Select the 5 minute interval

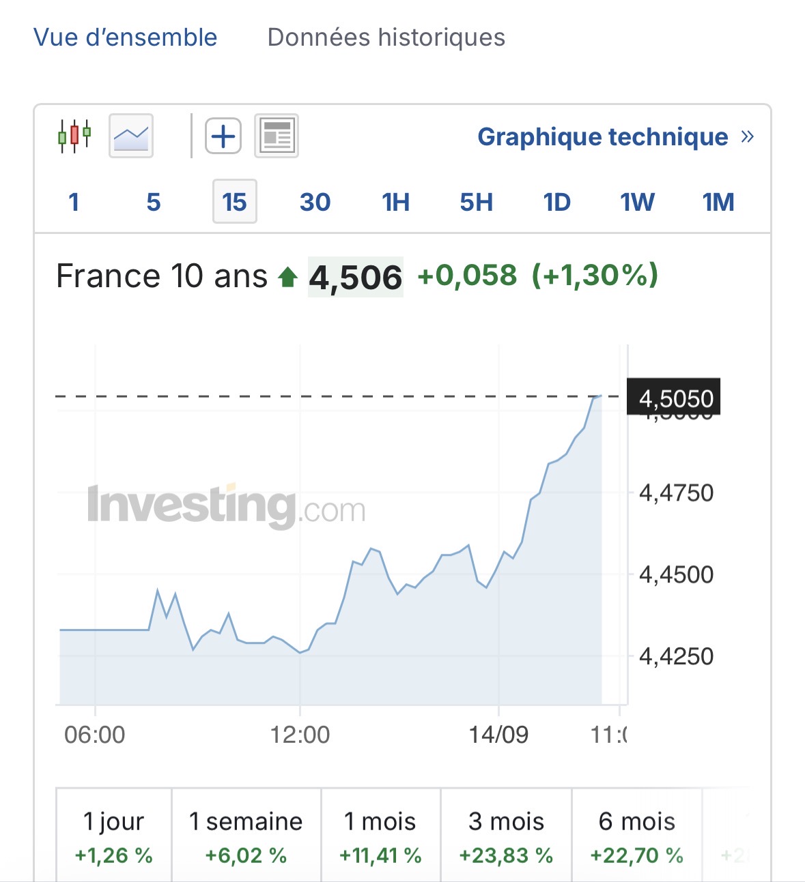coord(154,202)
